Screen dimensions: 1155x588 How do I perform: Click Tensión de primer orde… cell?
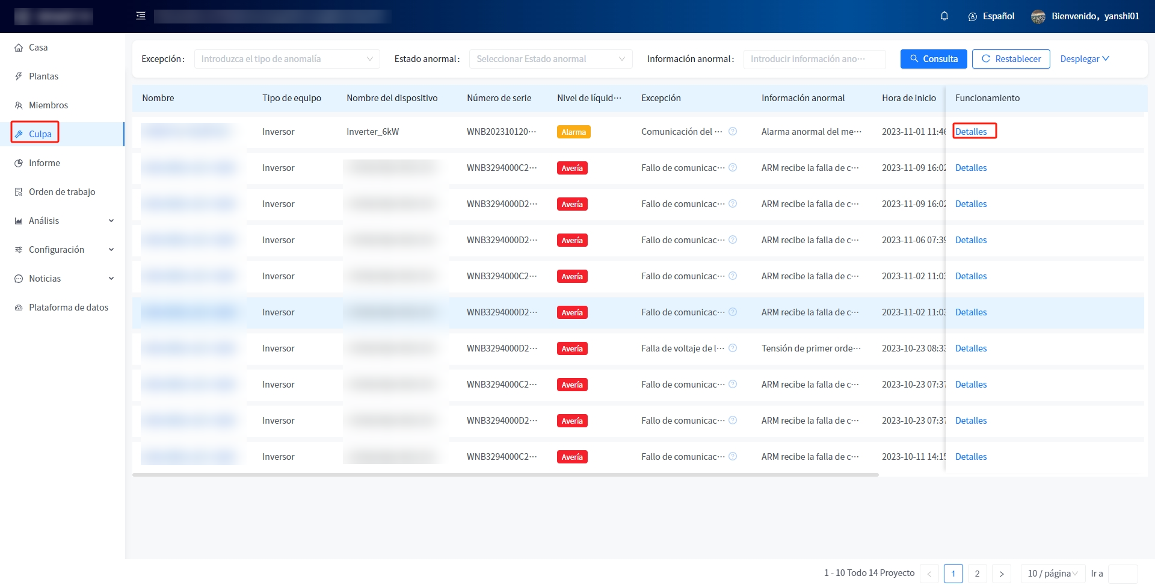[x=812, y=348]
